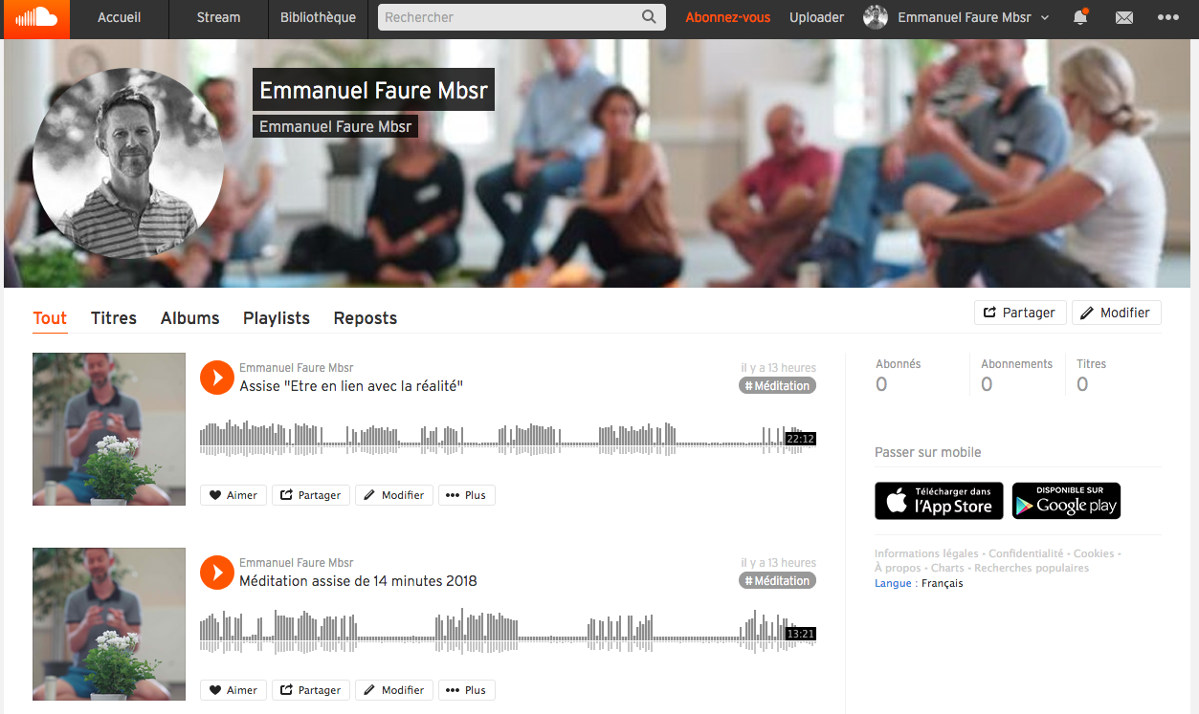Open the notifications bell icon
Viewport: 1199px width, 714px height.
coord(1080,17)
